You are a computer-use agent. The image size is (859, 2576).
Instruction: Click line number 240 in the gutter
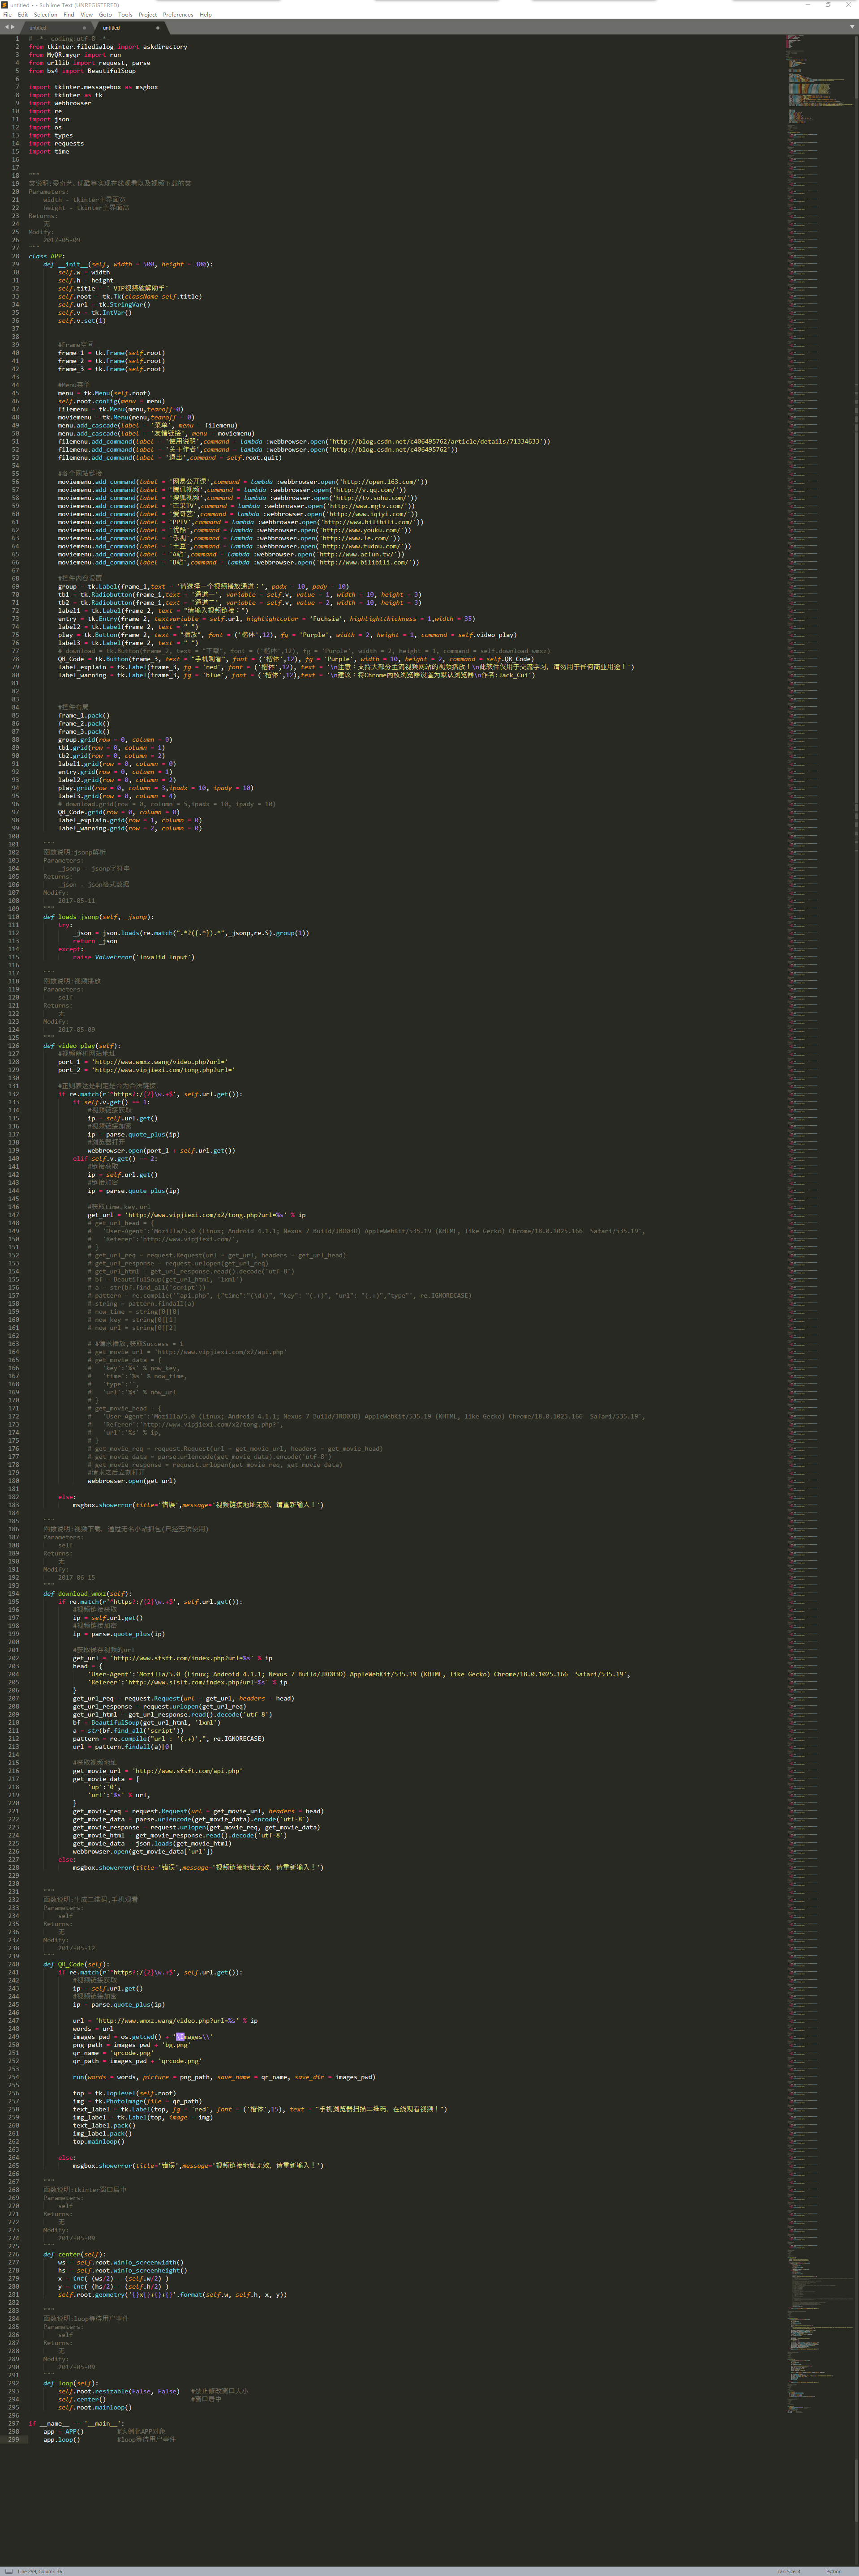point(14,1964)
